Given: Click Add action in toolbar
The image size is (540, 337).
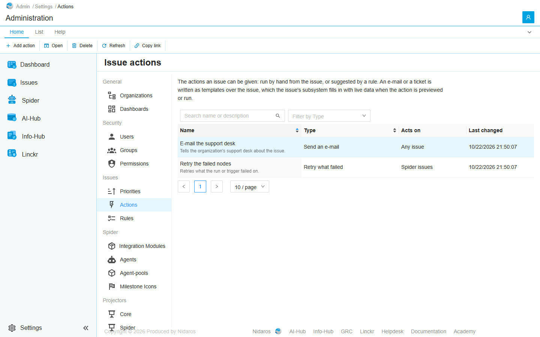Looking at the screenshot, I should pyautogui.click(x=21, y=46).
